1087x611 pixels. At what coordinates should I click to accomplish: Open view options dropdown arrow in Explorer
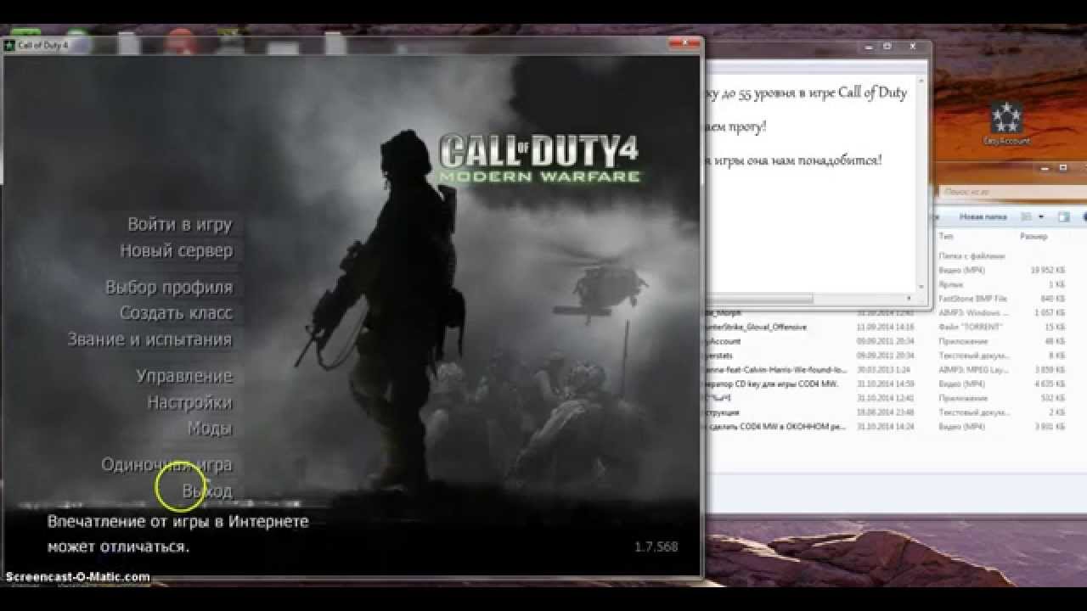click(1040, 217)
